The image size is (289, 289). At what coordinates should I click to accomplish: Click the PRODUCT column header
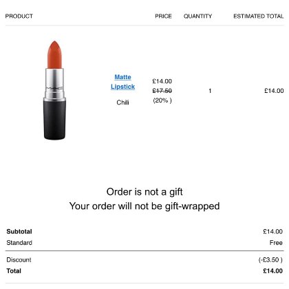19,17
